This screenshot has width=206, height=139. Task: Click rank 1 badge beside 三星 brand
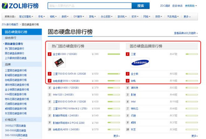pyautogui.click(x=128, y=54)
